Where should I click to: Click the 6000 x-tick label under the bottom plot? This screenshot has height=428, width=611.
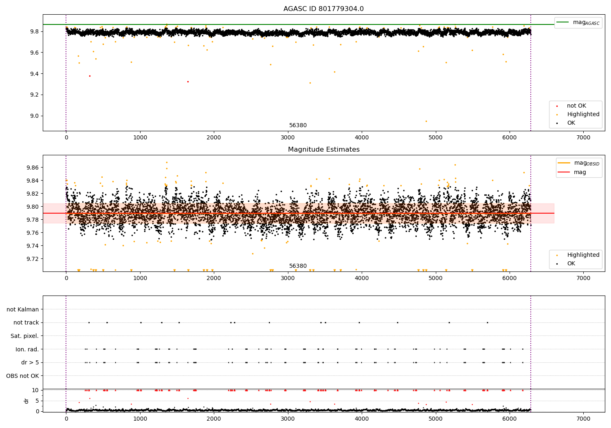510,419
